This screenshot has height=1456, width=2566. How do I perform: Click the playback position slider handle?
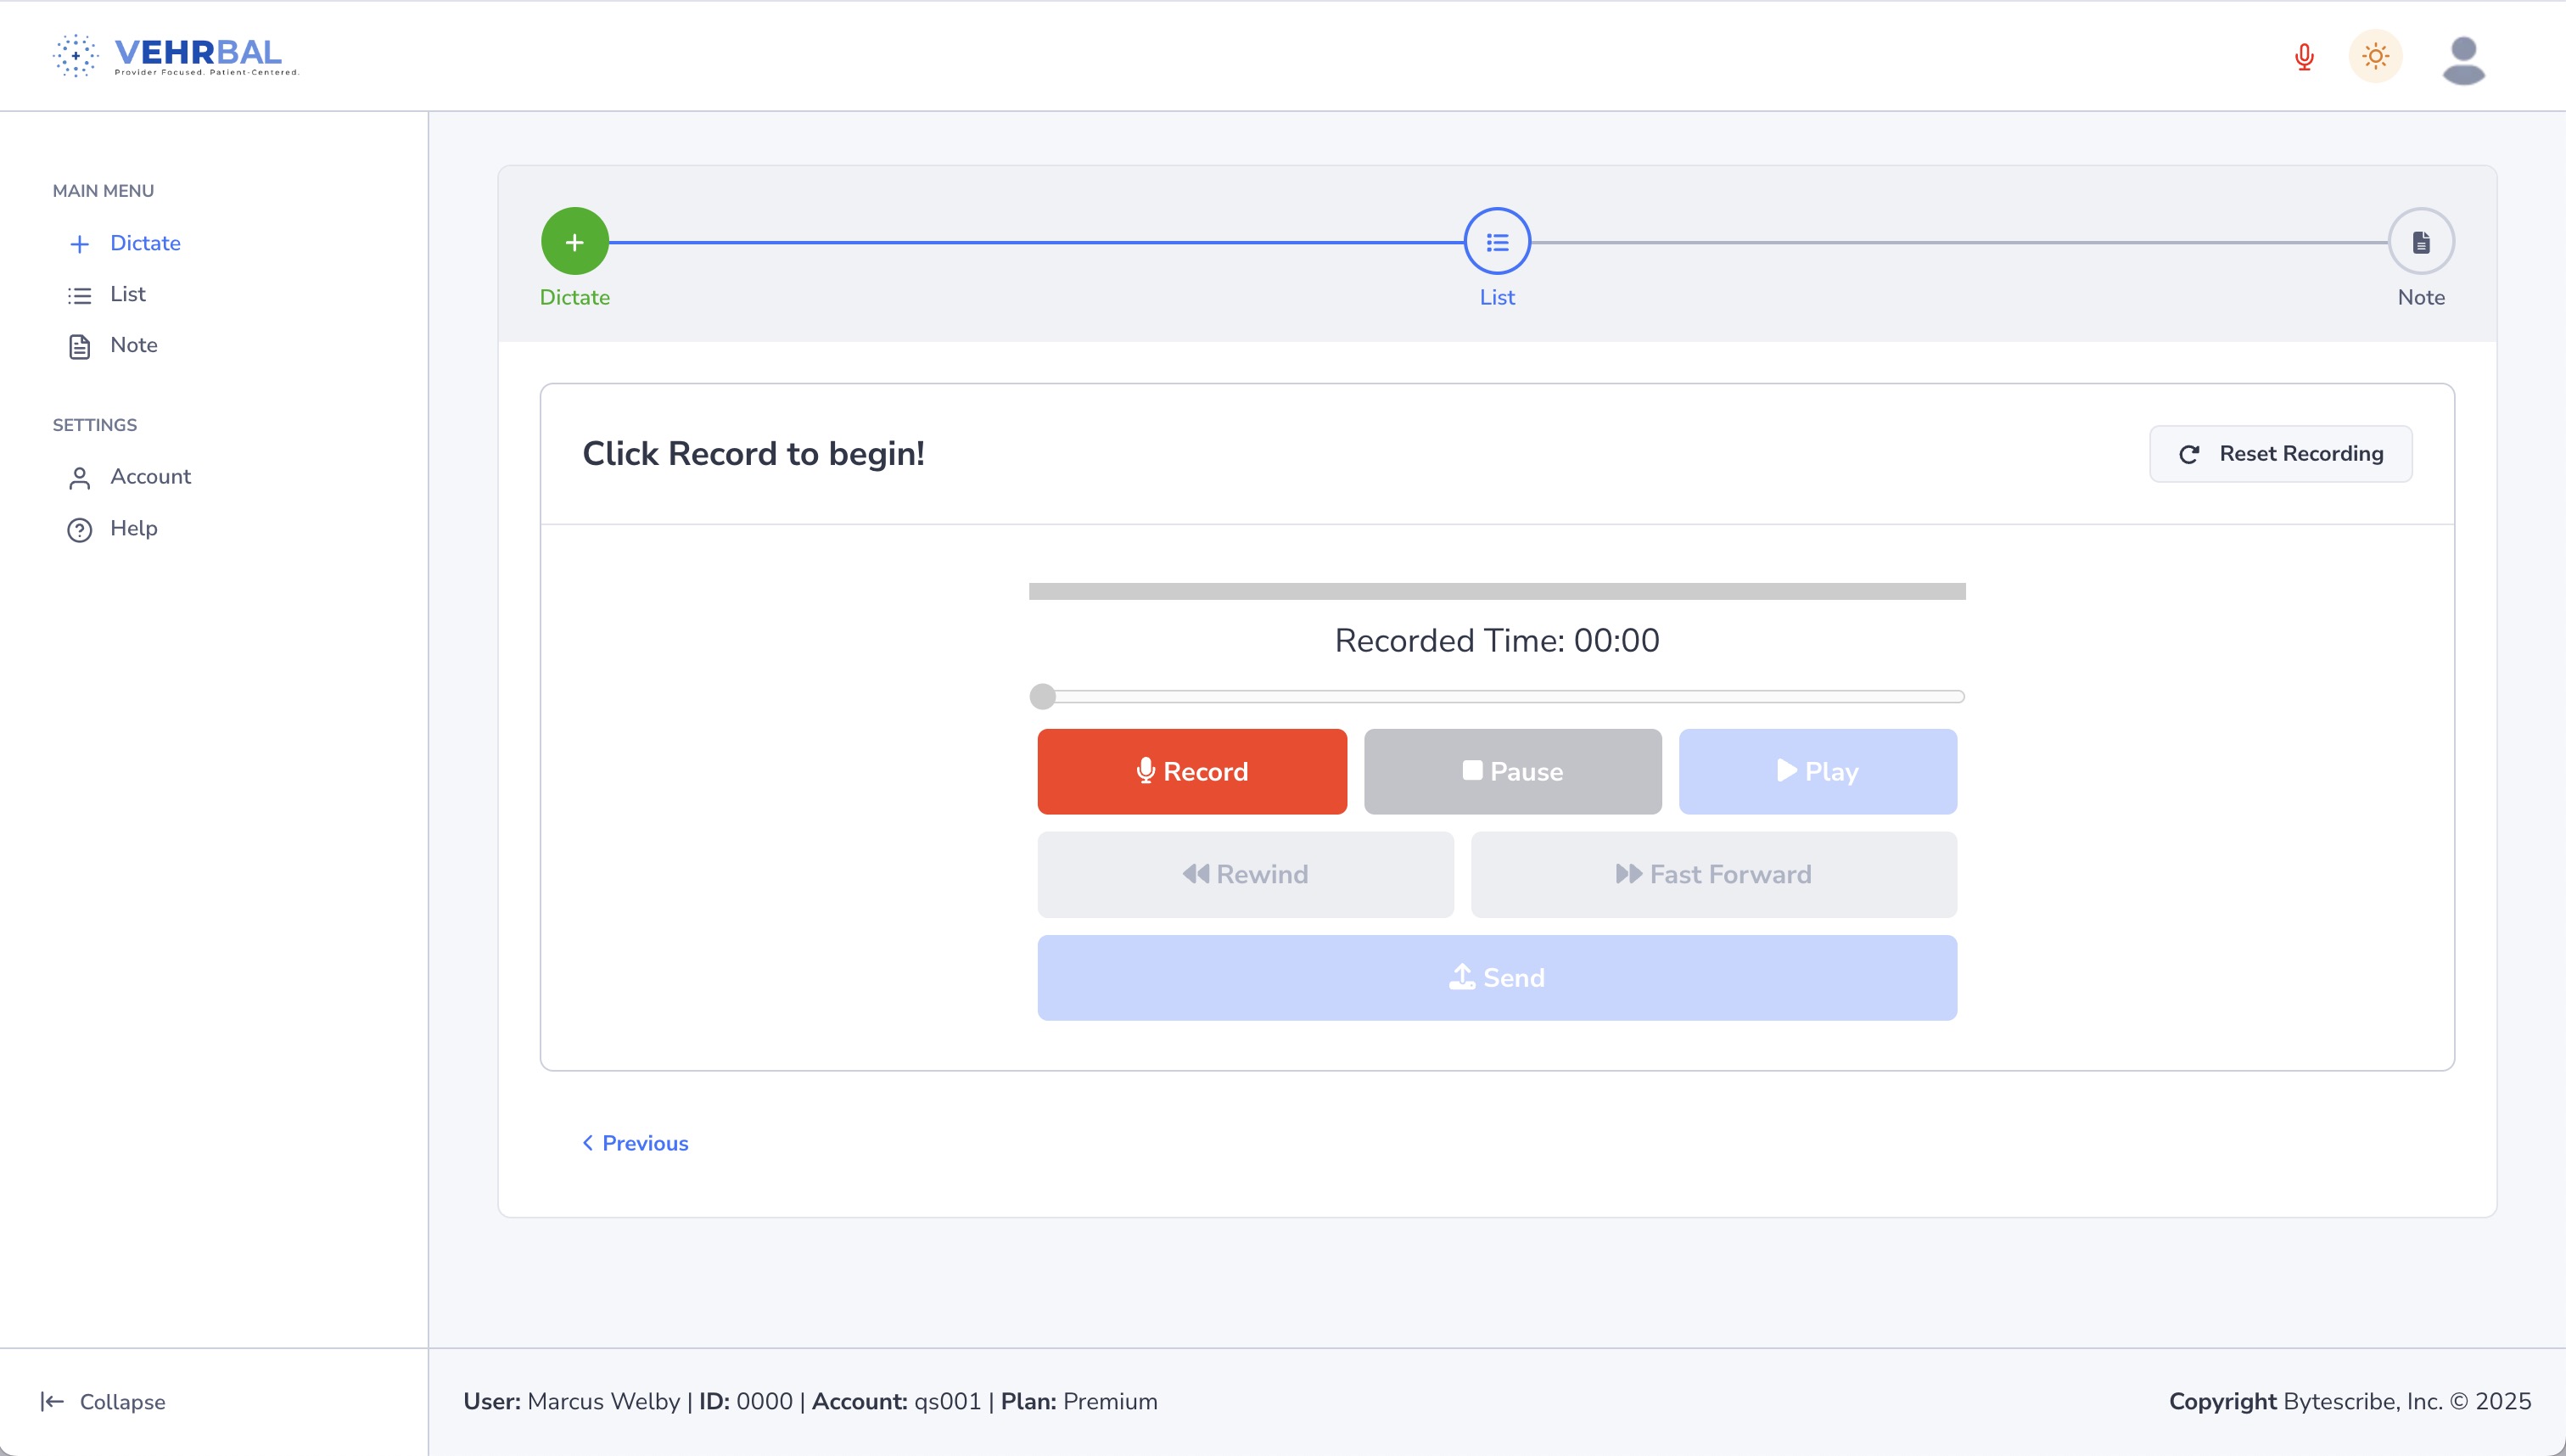(1043, 696)
